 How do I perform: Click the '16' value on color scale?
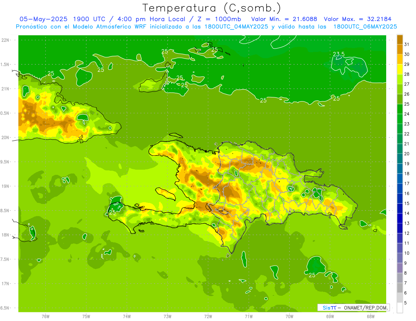point(407,193)
